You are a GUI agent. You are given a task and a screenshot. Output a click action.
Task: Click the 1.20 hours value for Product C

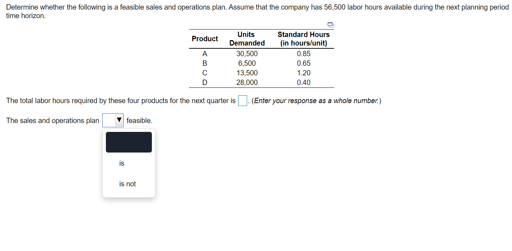[x=304, y=73]
